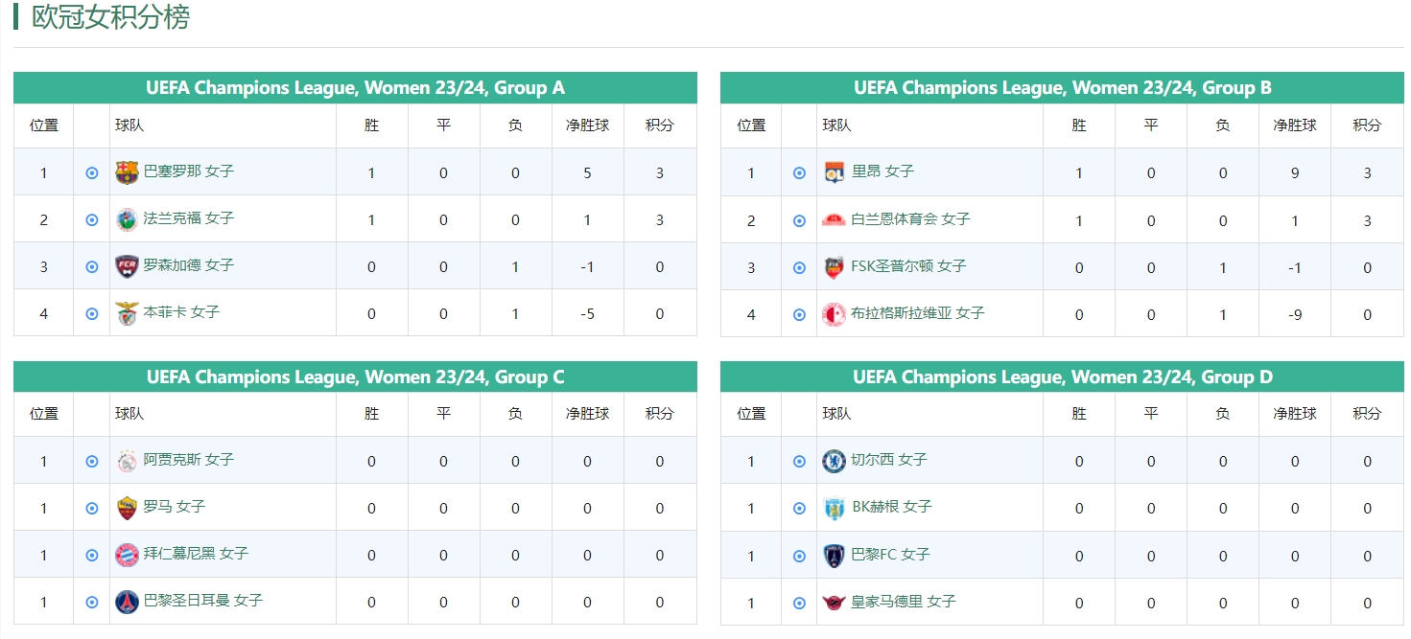
Task: Click the Benfica (本菲卡) club logo
Action: point(127,313)
